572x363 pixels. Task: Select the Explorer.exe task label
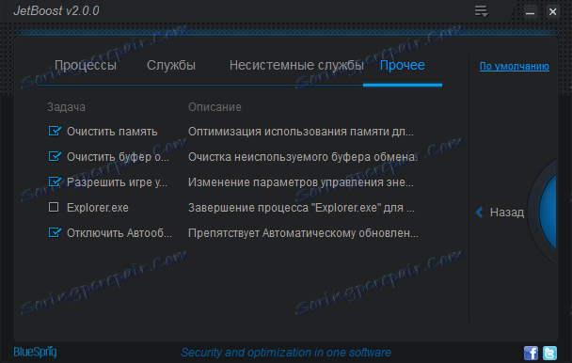point(98,208)
